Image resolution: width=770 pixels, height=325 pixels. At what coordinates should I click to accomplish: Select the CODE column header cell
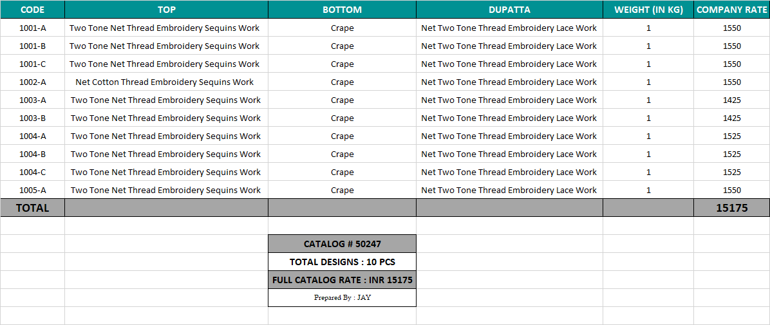point(32,10)
